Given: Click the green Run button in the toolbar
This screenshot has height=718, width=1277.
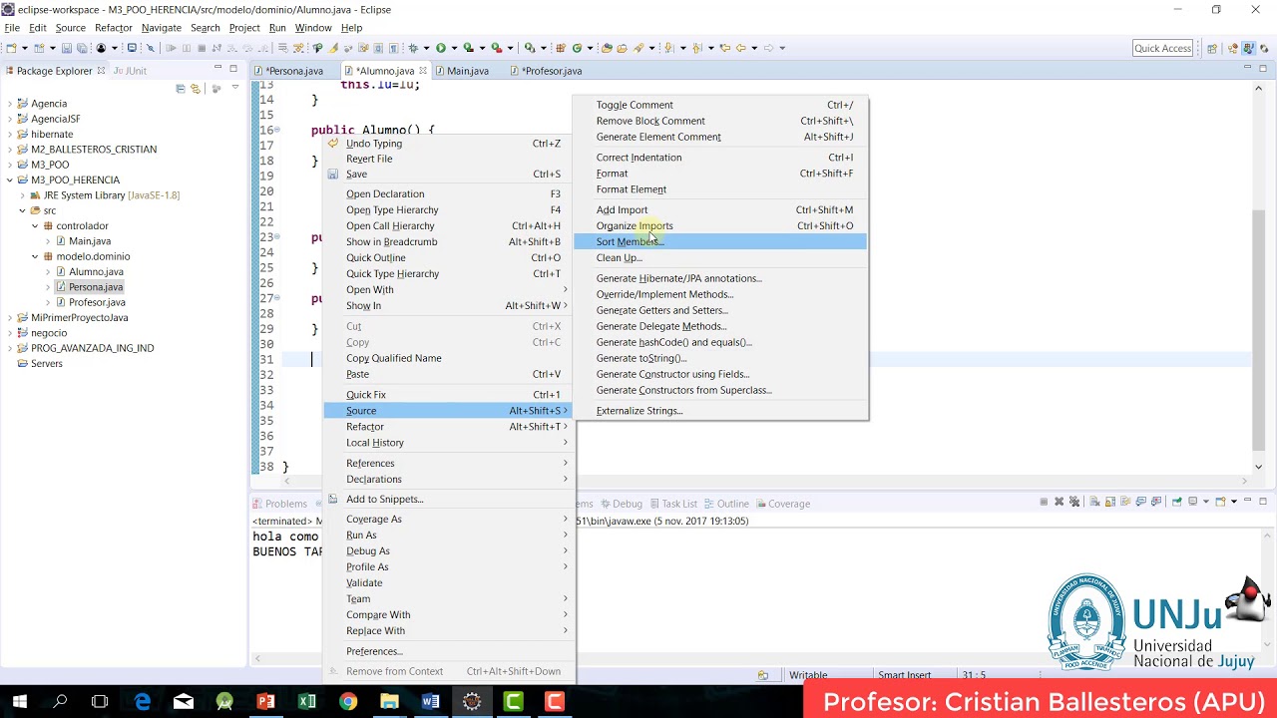Looking at the screenshot, I should pos(440,48).
